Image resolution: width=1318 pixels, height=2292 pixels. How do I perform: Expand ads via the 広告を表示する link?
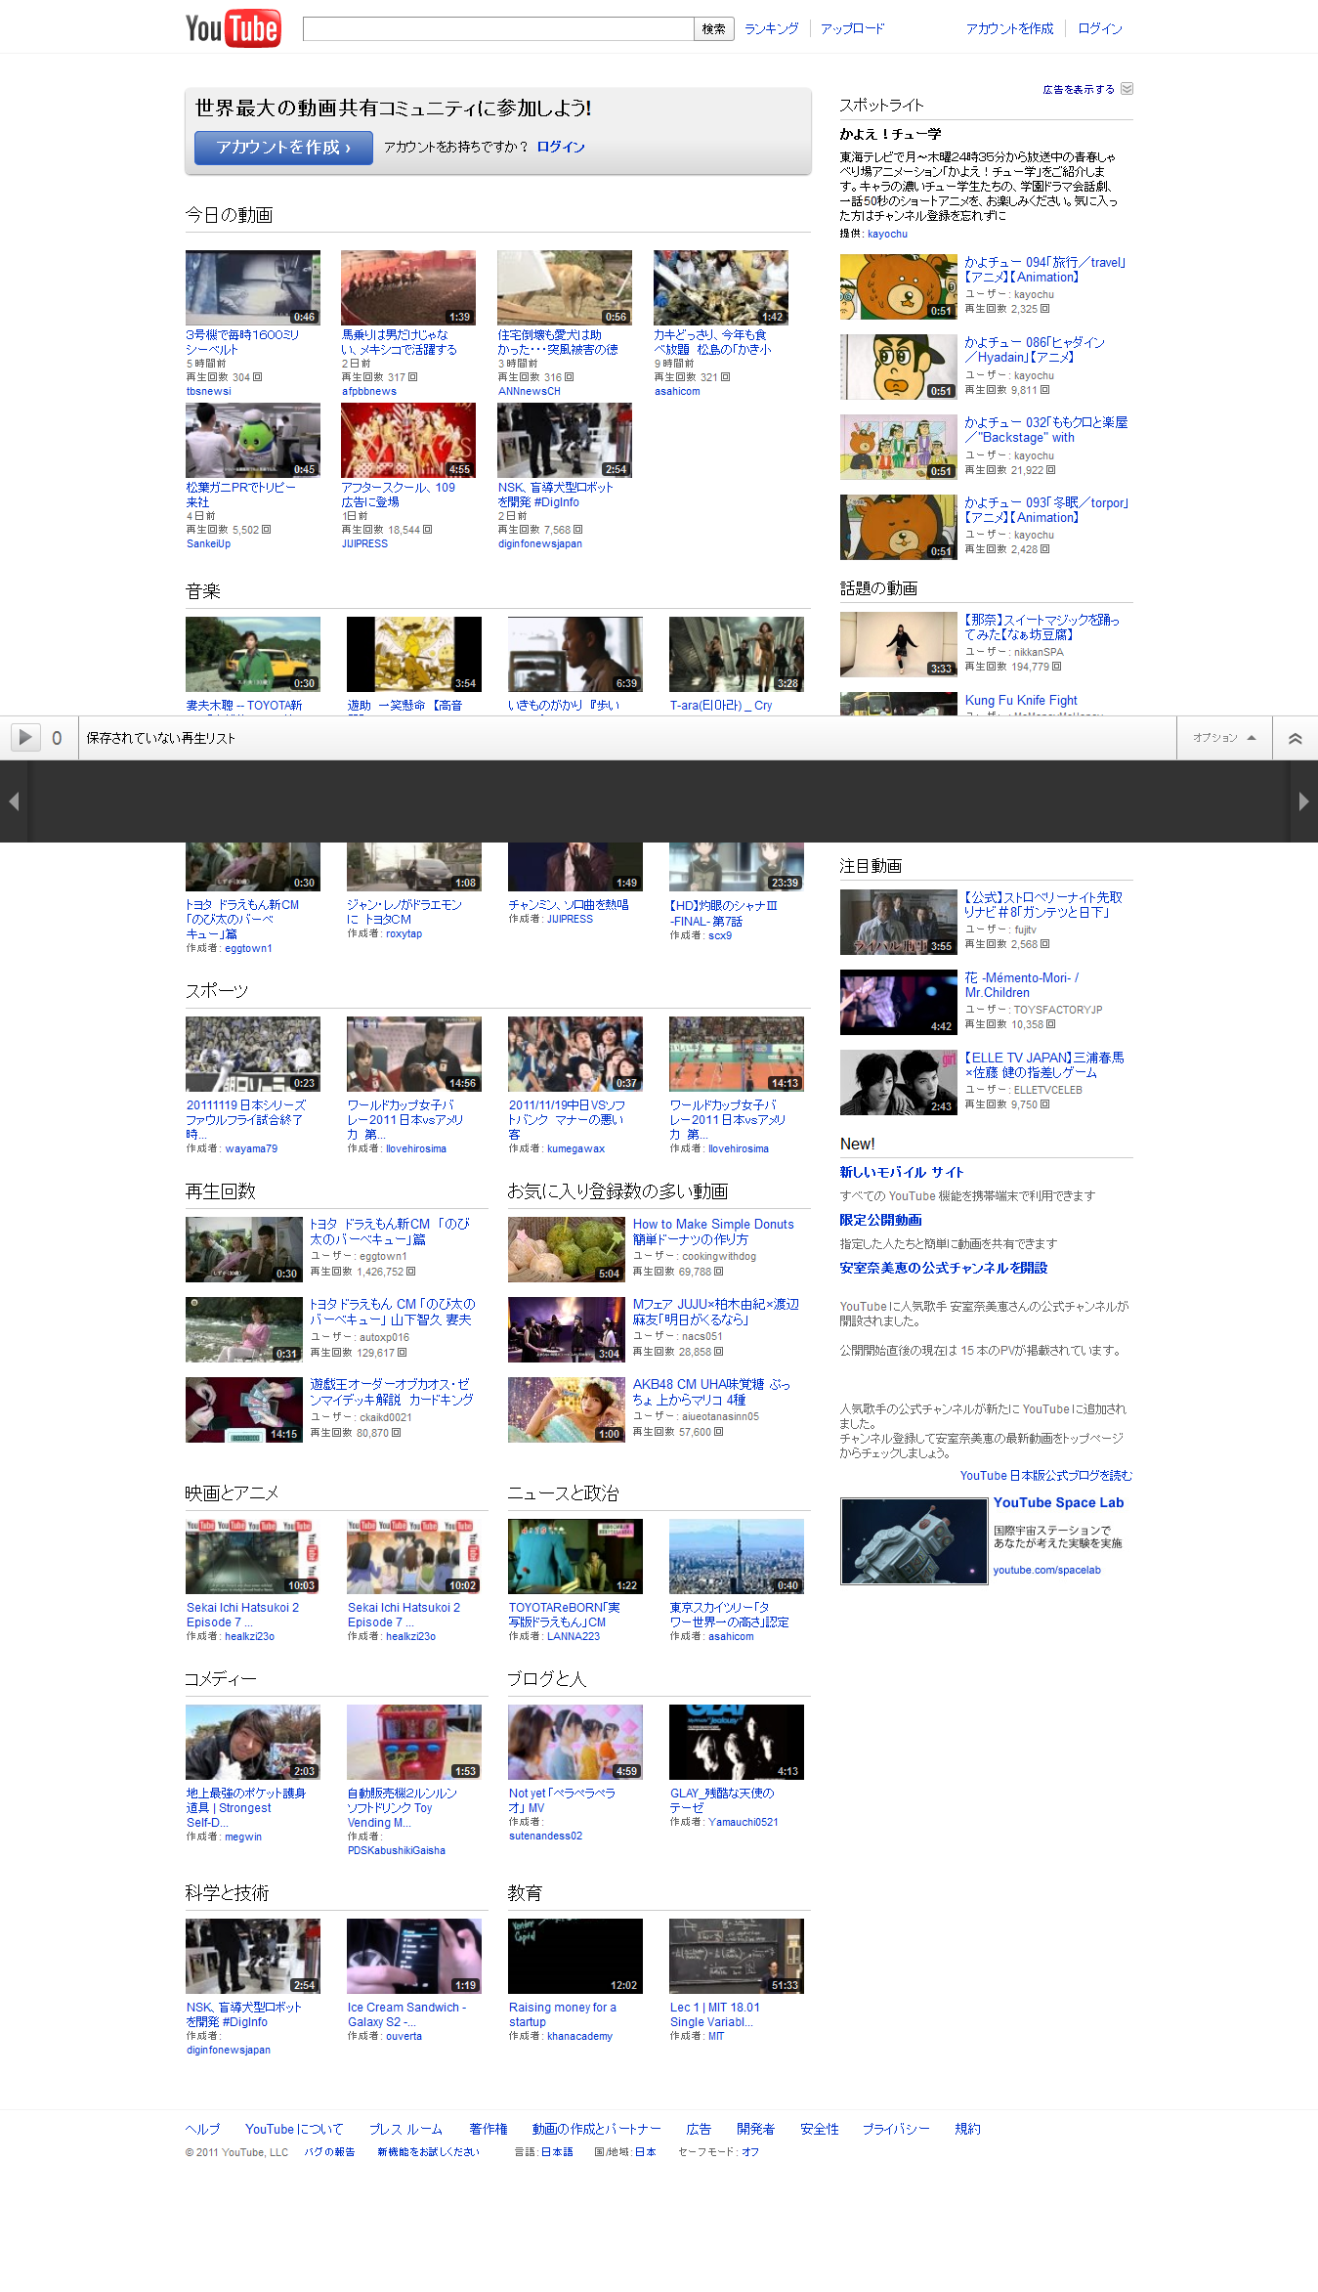coord(1078,89)
